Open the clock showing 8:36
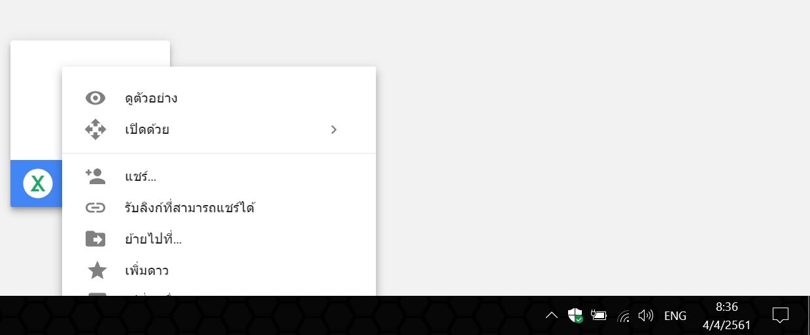 coord(727,315)
